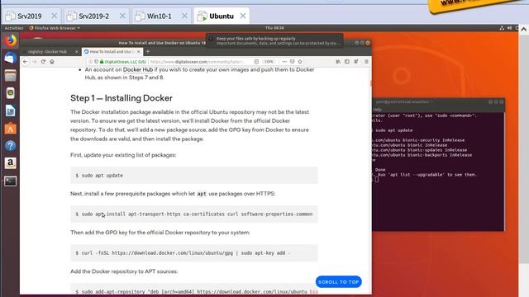Open Firefox hamburger menu
Image resolution: width=529 pixels, height=297 pixels.
(366, 62)
